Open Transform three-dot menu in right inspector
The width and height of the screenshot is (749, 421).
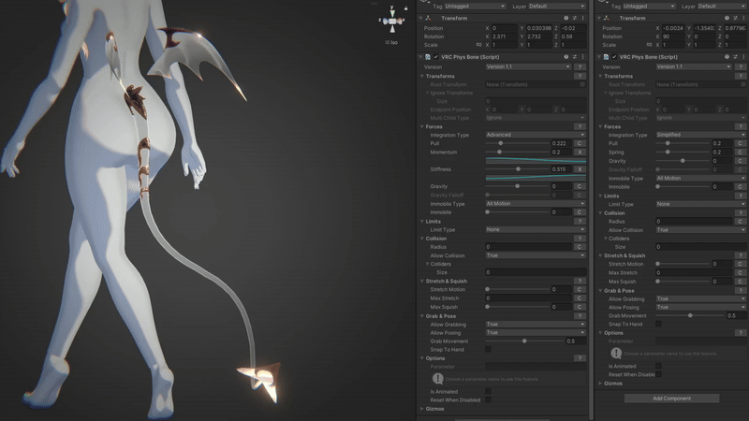(743, 18)
